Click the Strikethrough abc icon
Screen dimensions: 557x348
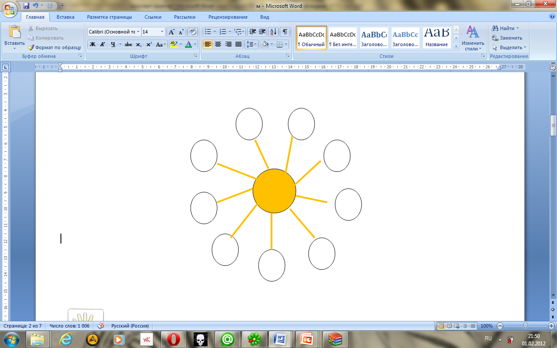[x=128, y=44]
